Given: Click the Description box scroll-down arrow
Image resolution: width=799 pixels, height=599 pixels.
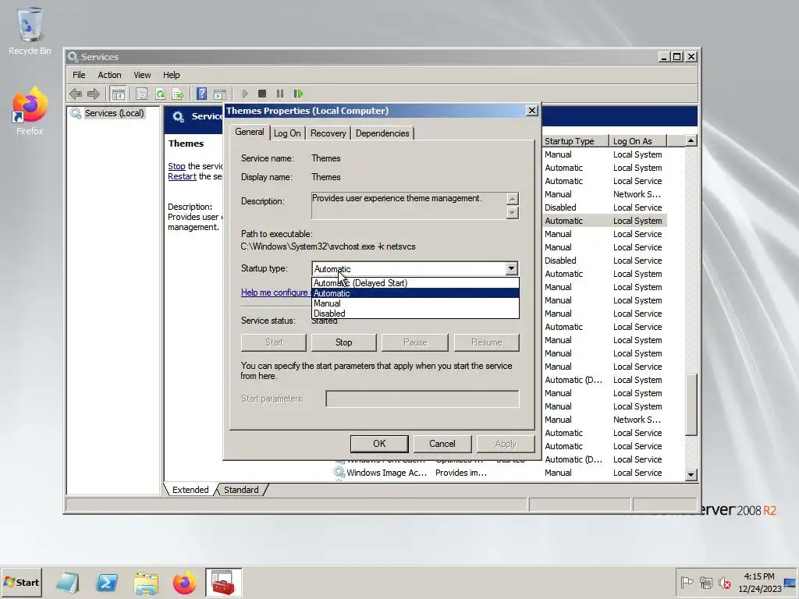Looking at the screenshot, I should pyautogui.click(x=512, y=212).
